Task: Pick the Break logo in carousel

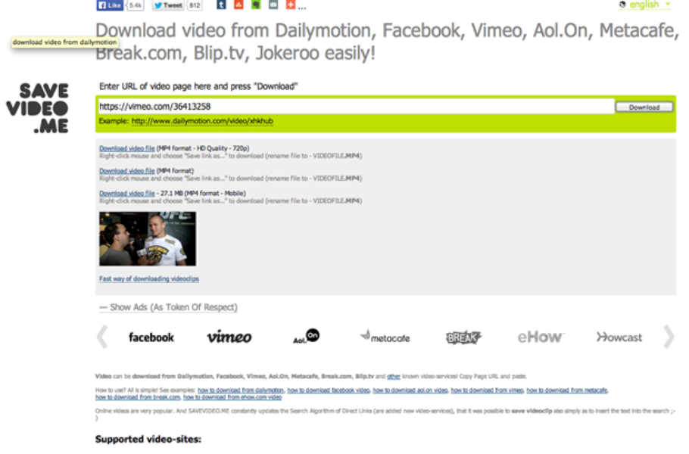Action: [x=463, y=337]
